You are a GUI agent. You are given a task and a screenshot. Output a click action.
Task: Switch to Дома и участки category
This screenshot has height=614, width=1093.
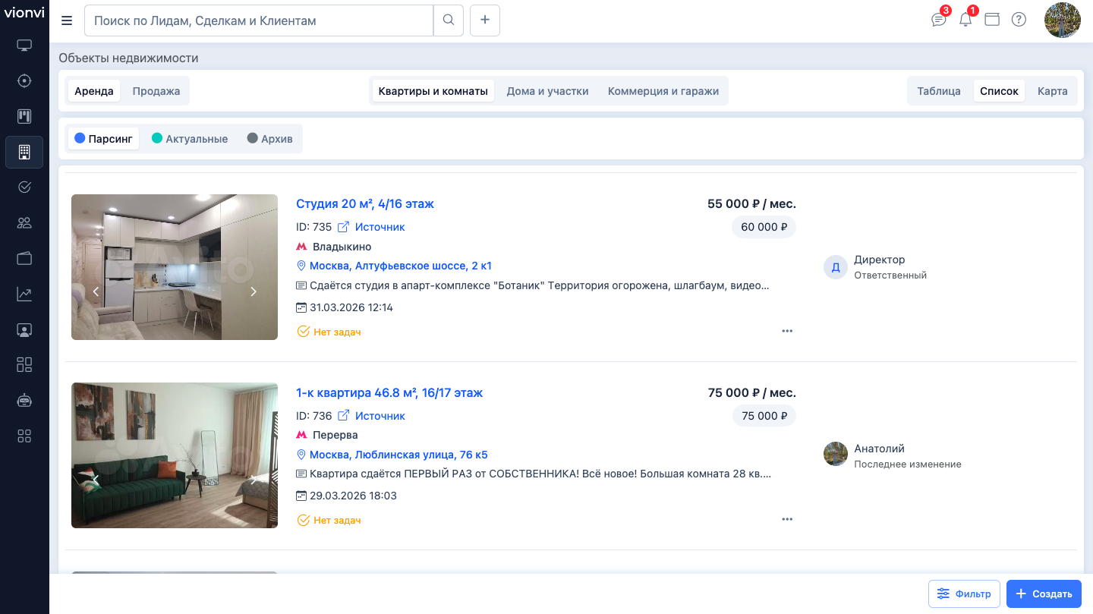coord(548,91)
